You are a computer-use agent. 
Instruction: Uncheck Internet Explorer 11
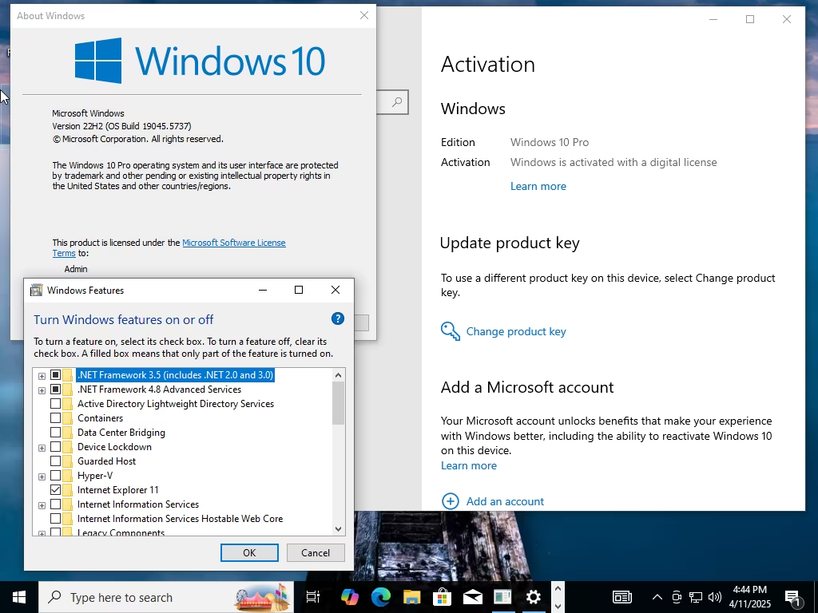55,489
